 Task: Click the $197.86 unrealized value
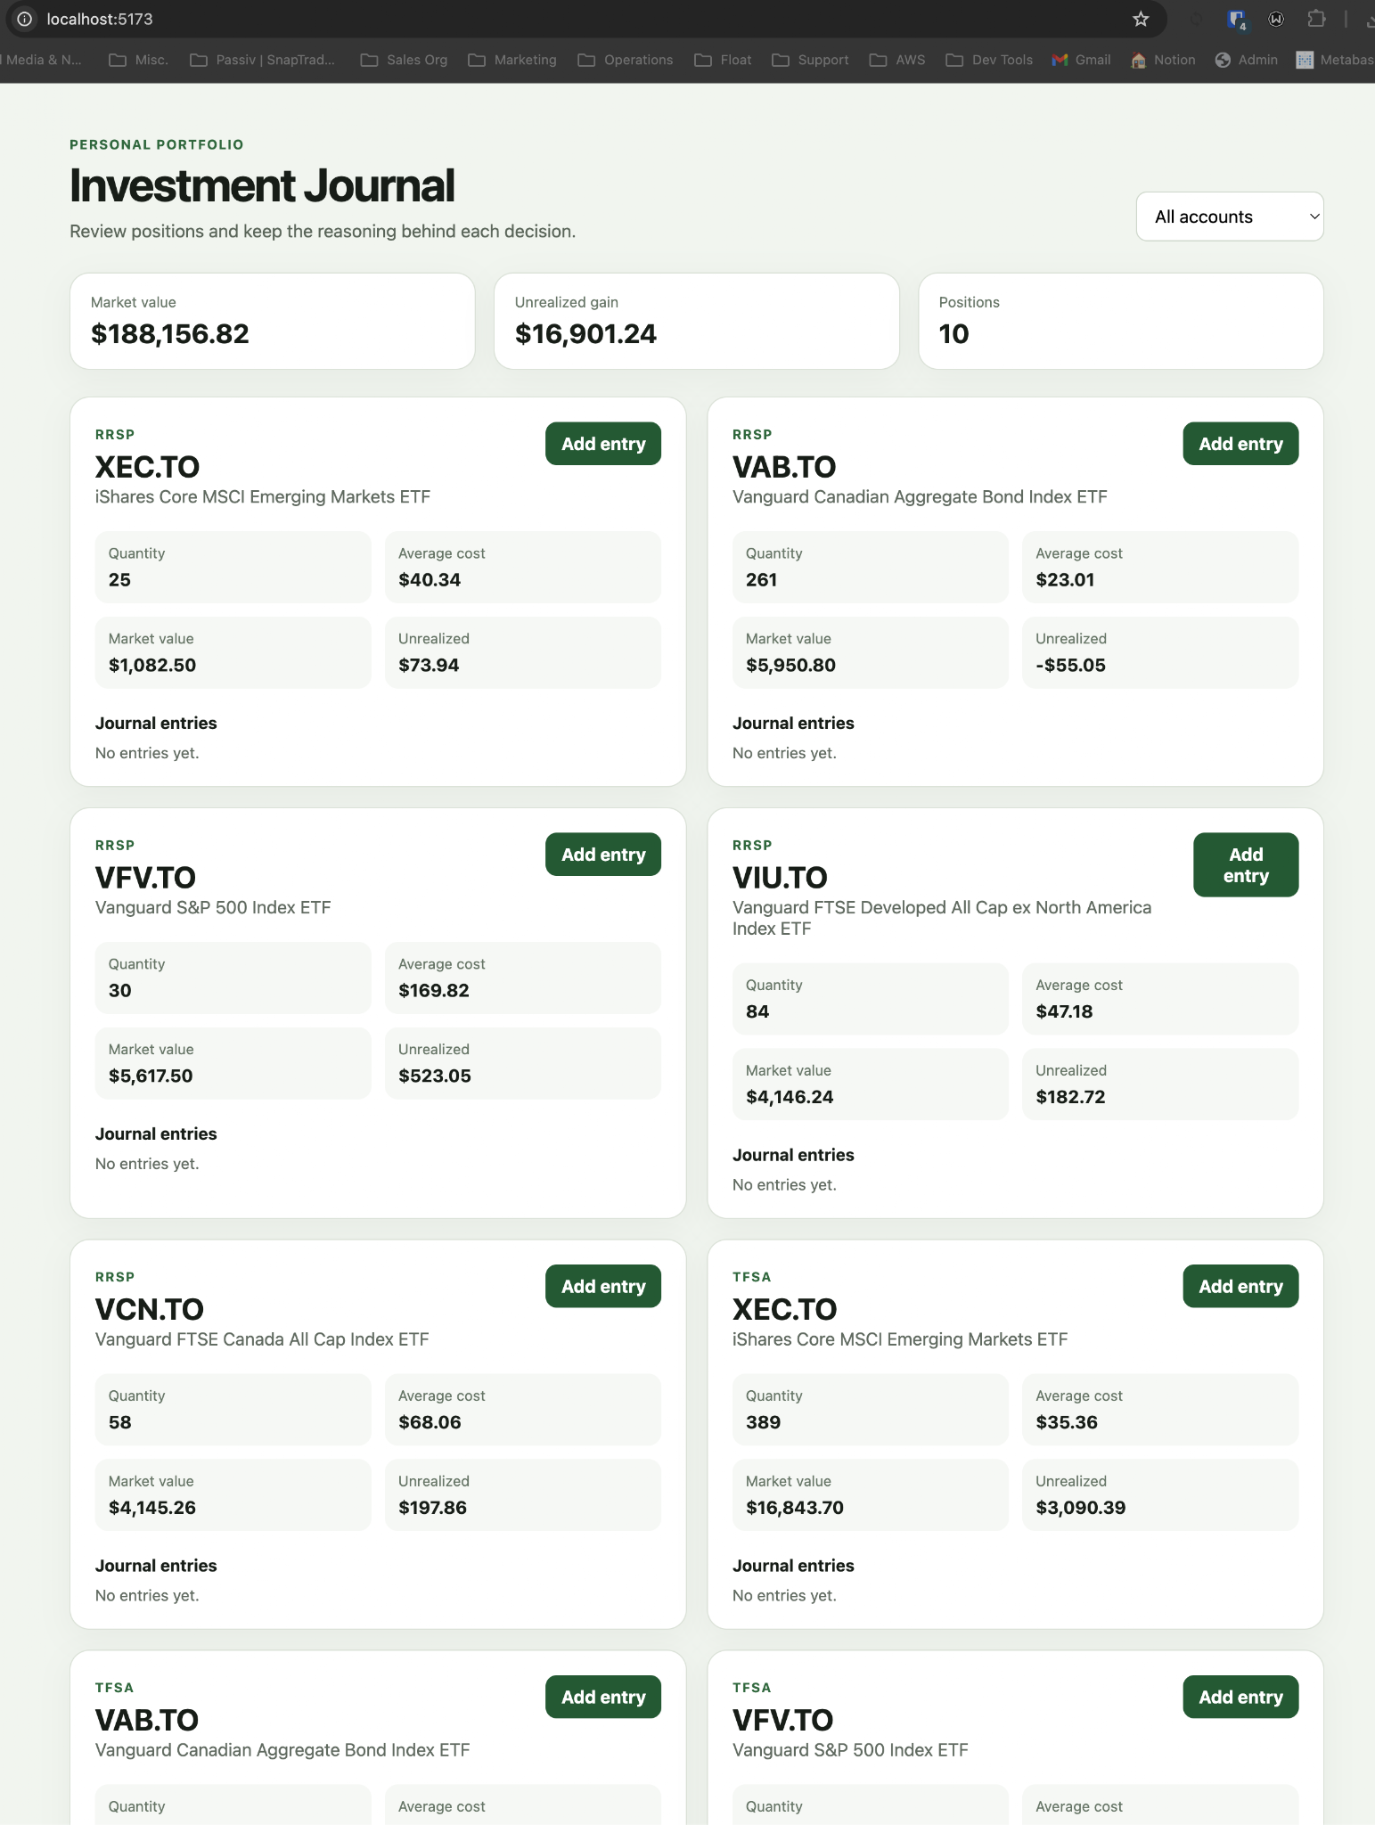click(x=432, y=1508)
